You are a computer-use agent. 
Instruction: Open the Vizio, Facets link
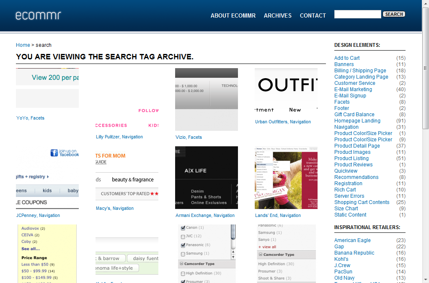(x=189, y=137)
